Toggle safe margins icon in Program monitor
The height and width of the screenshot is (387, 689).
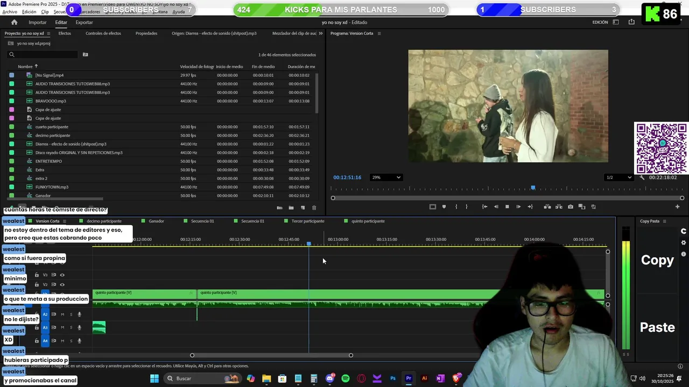[x=432, y=206]
